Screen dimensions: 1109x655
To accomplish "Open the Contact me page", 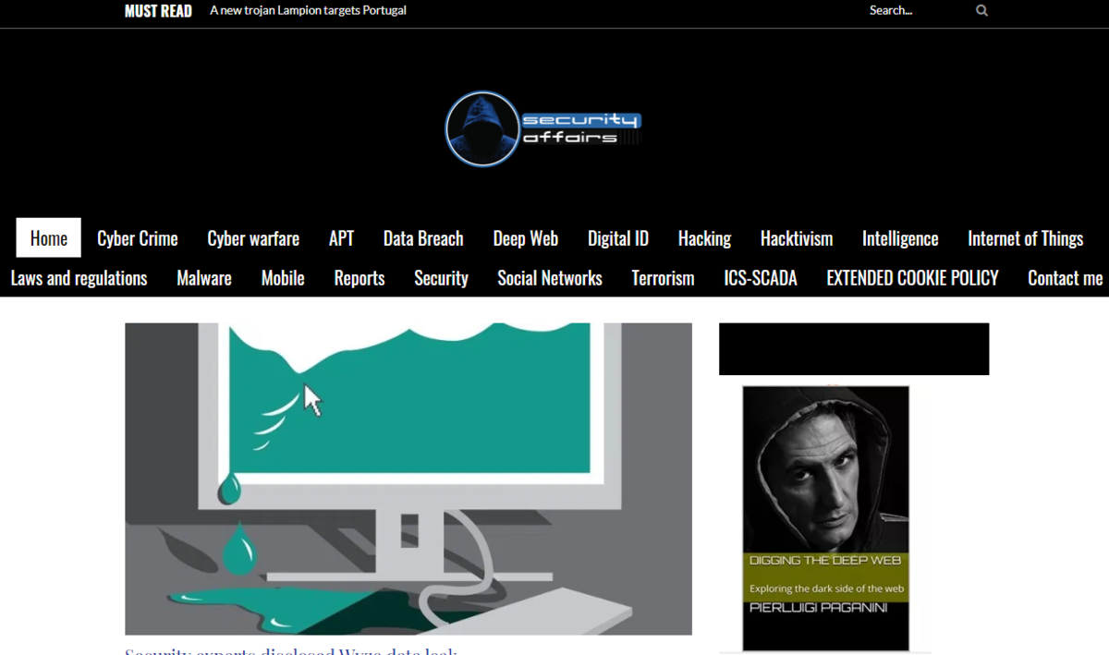I will point(1066,278).
